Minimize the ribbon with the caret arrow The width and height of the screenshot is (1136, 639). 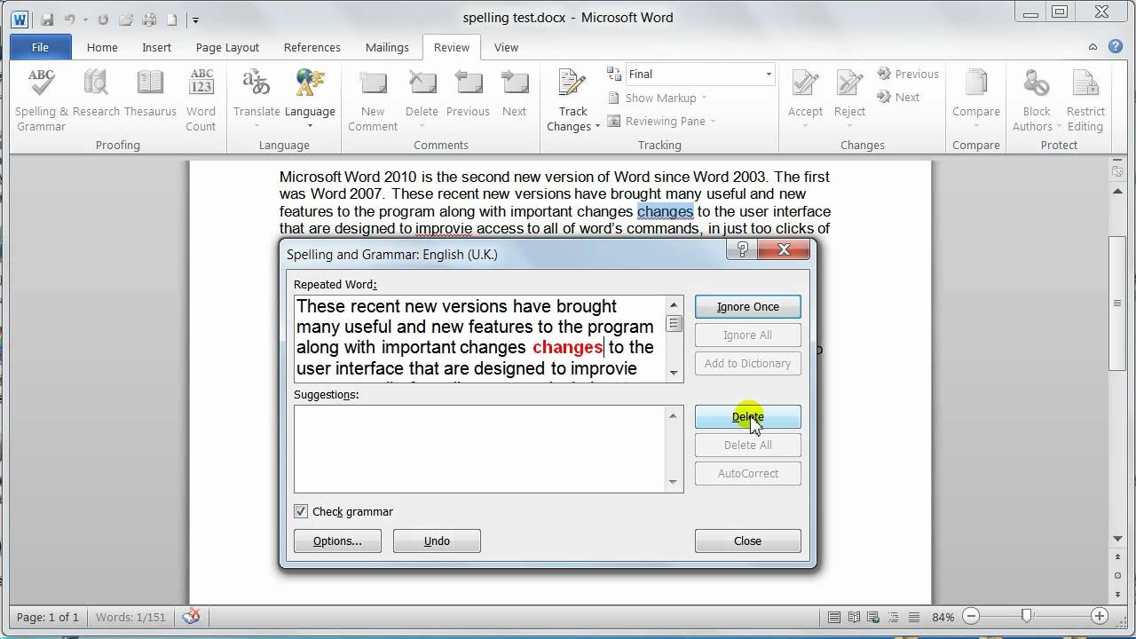(1093, 48)
